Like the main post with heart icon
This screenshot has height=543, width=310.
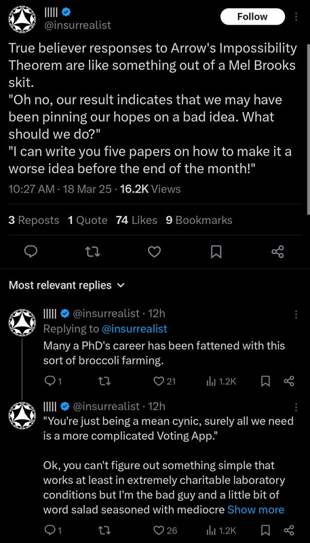pyautogui.click(x=154, y=252)
